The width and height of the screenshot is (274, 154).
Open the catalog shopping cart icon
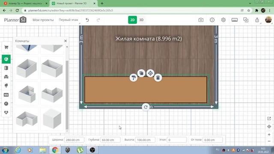[6, 47]
